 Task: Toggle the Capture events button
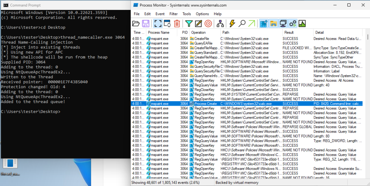point(158,24)
